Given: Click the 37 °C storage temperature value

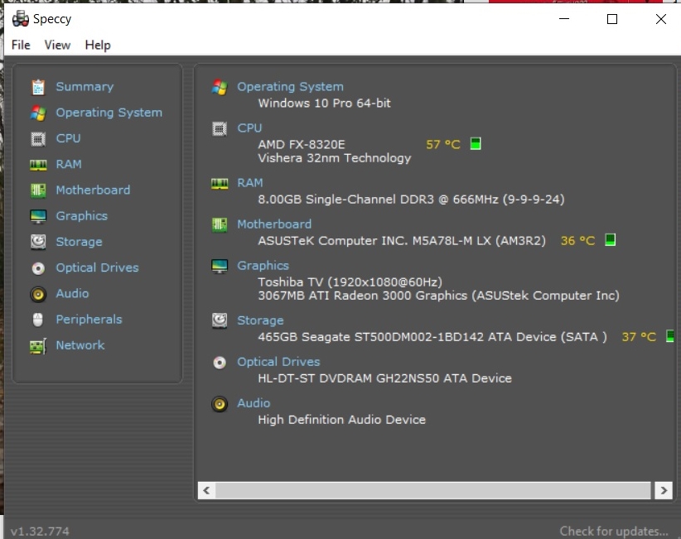Looking at the screenshot, I should coord(639,337).
